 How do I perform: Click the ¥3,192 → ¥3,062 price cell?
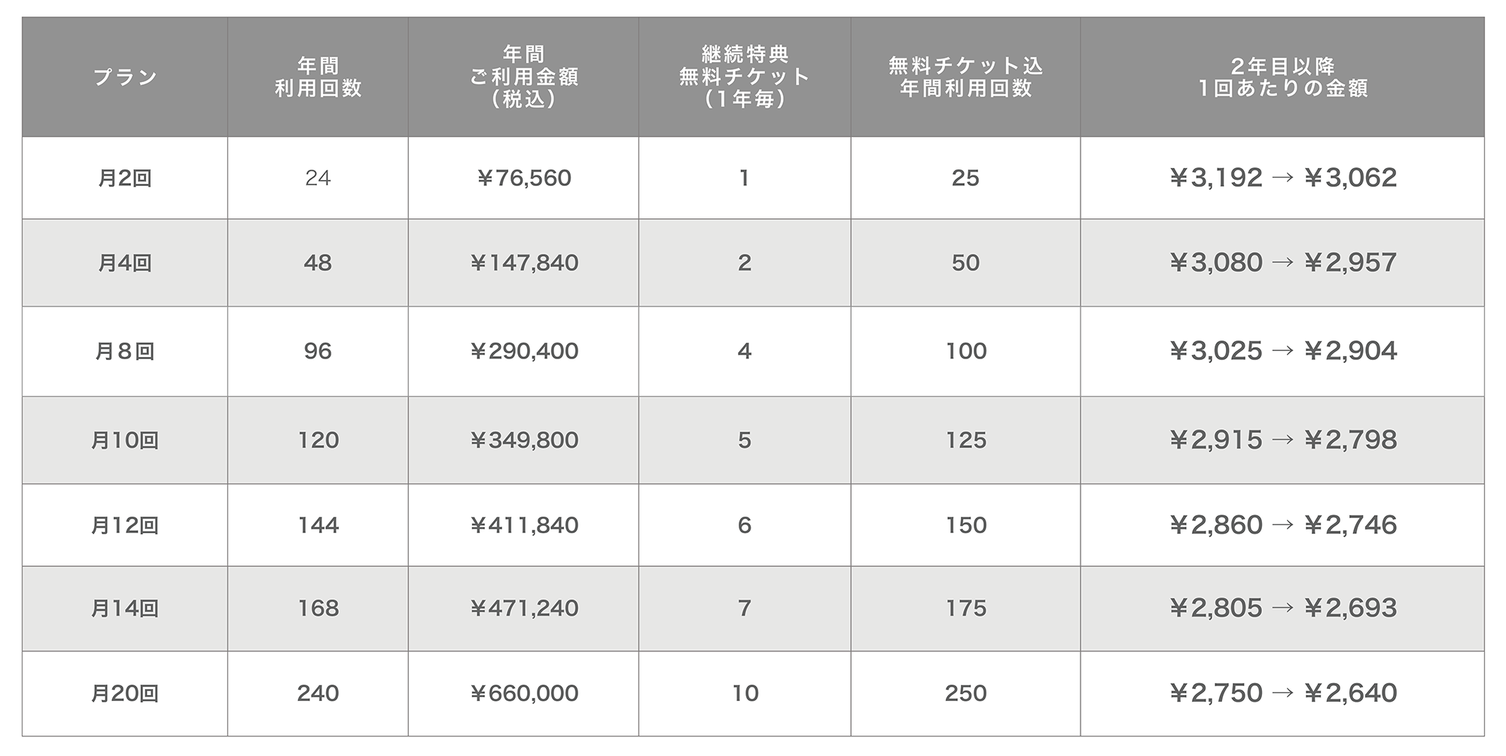tap(1282, 178)
